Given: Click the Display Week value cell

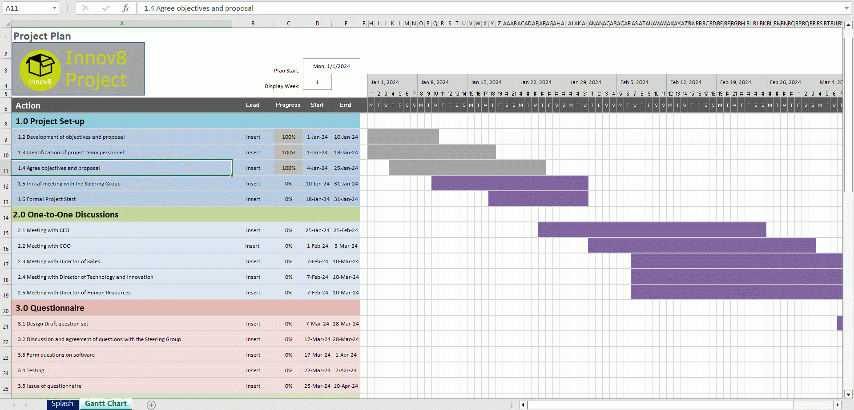Looking at the screenshot, I should tap(317, 82).
